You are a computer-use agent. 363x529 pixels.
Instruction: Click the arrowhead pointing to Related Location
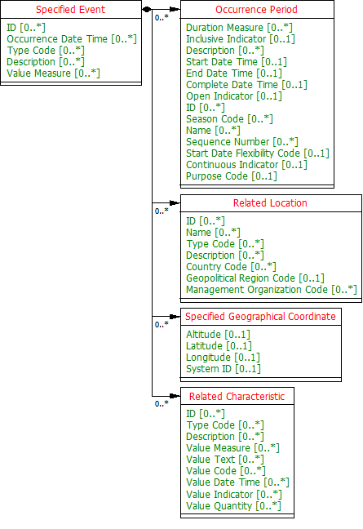175,202
